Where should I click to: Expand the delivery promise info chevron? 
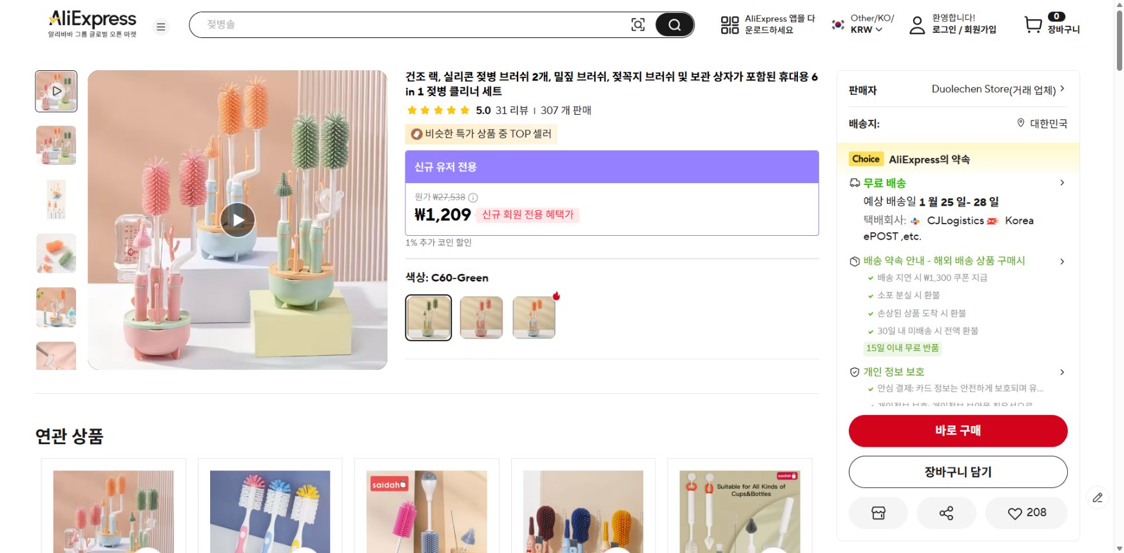coord(1062,261)
